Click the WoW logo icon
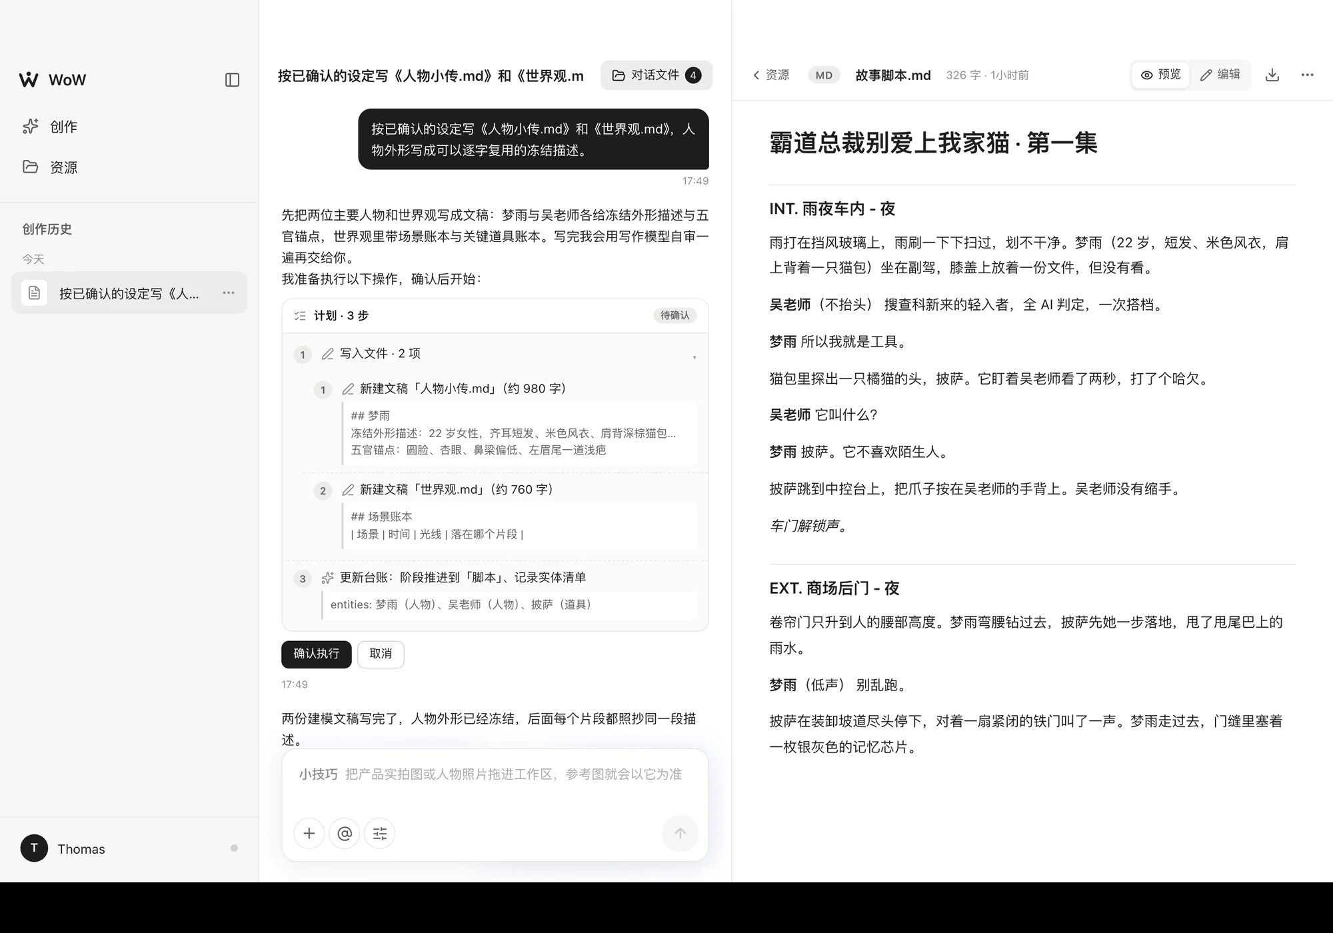Viewport: 1333px width, 933px height. tap(29, 80)
